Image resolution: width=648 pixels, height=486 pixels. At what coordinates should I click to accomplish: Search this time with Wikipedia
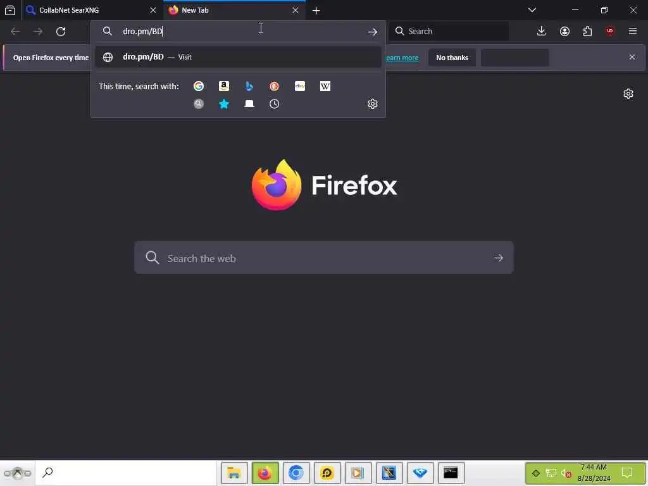(325, 86)
